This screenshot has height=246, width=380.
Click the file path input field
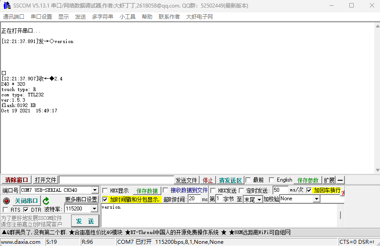(116, 180)
